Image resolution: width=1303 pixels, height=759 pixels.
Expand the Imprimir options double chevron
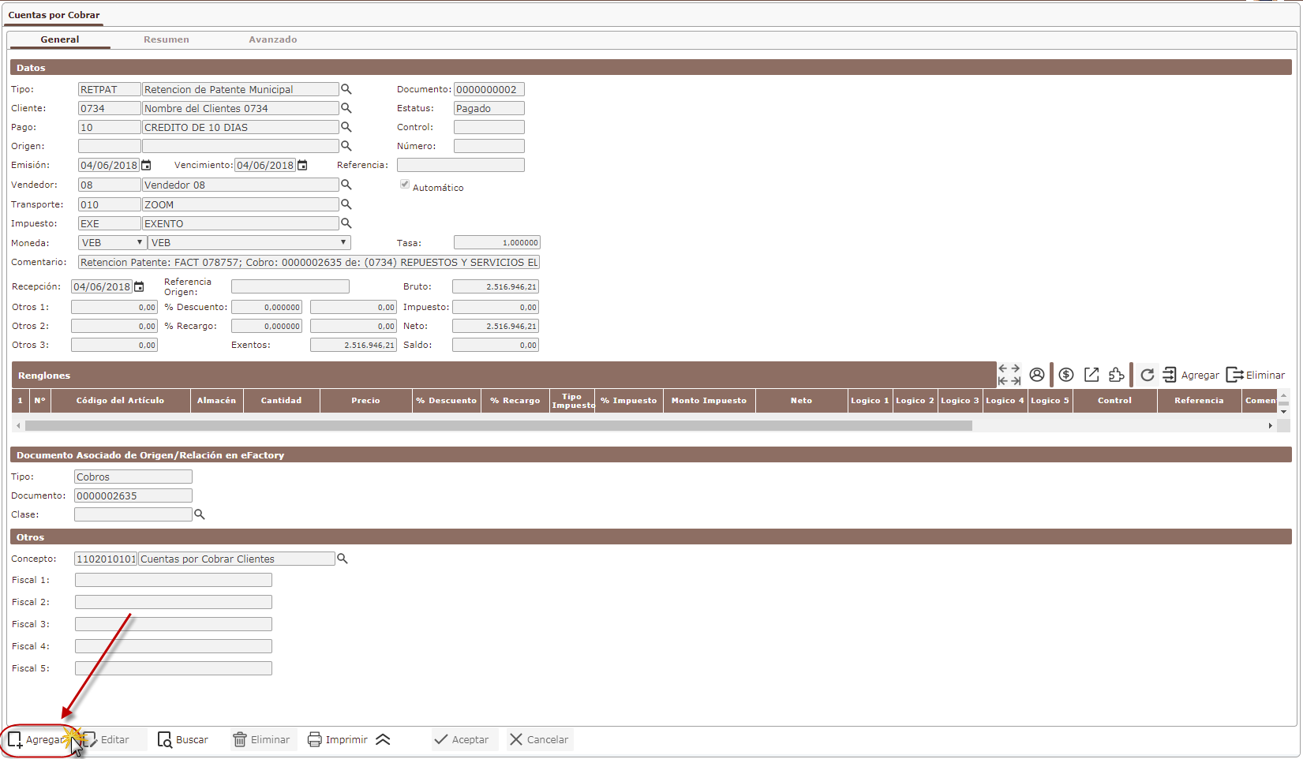(383, 739)
